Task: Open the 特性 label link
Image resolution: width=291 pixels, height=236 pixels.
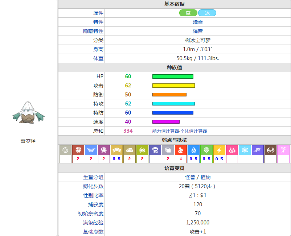Action: [98, 22]
